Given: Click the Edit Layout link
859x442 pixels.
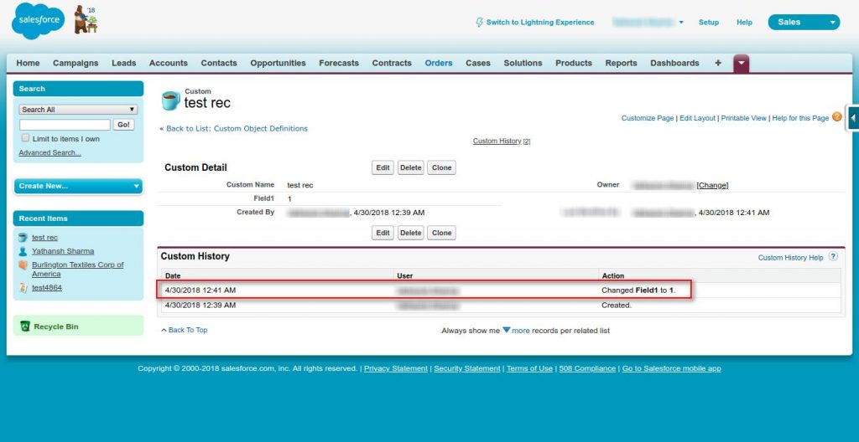Looking at the screenshot, I should (x=697, y=117).
